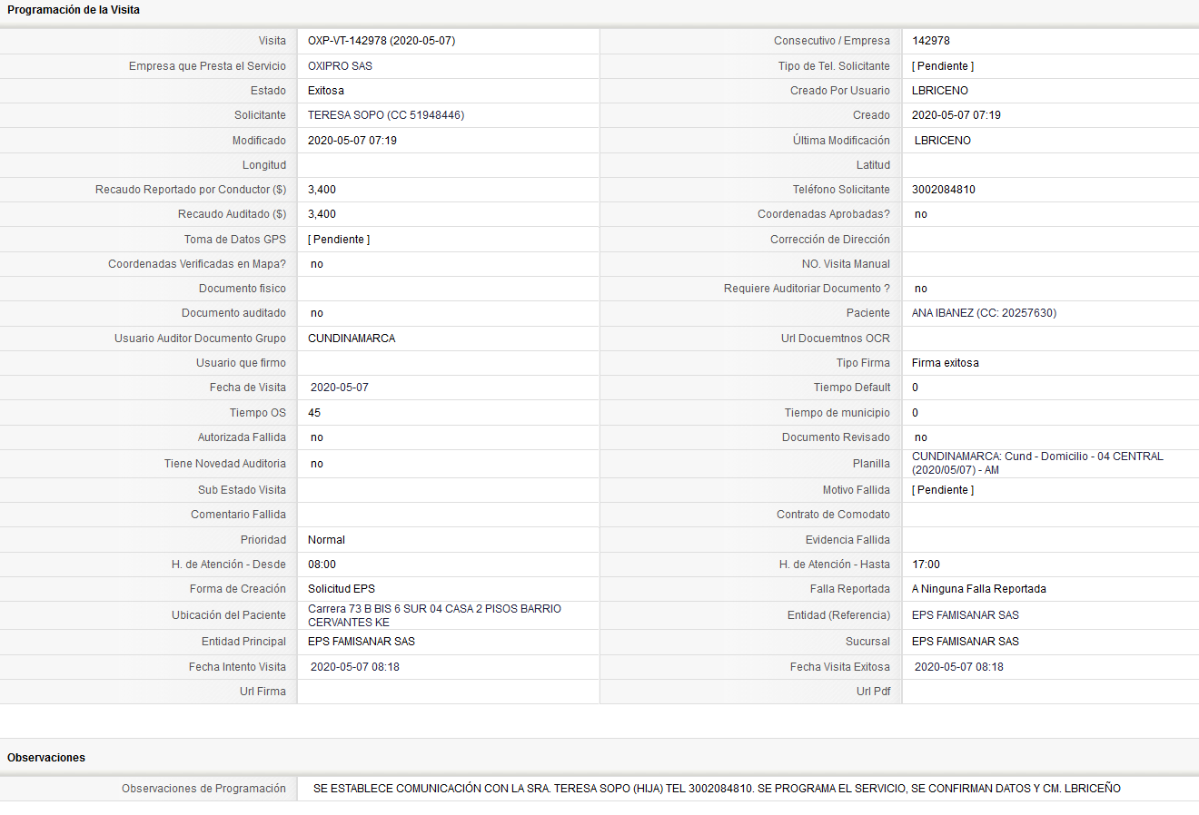Click the Tiempo OS value 45
Screen dimensions: 1199x815
[314, 413]
